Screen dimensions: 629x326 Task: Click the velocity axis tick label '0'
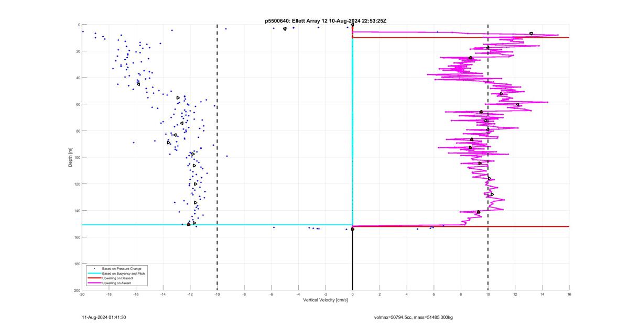tap(353, 294)
